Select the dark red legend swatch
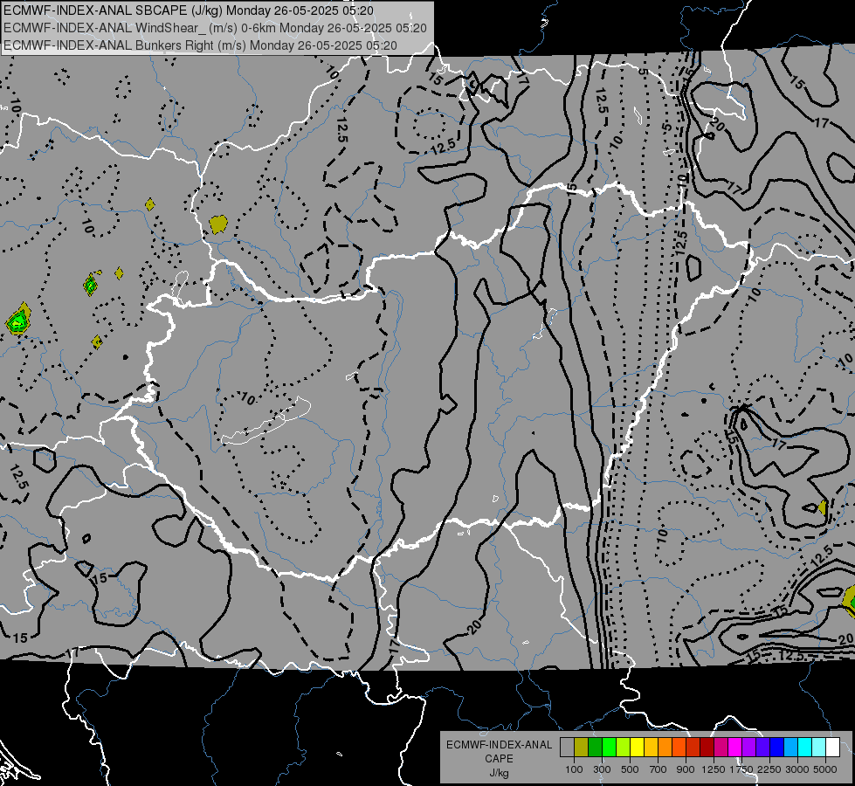 coord(707,747)
